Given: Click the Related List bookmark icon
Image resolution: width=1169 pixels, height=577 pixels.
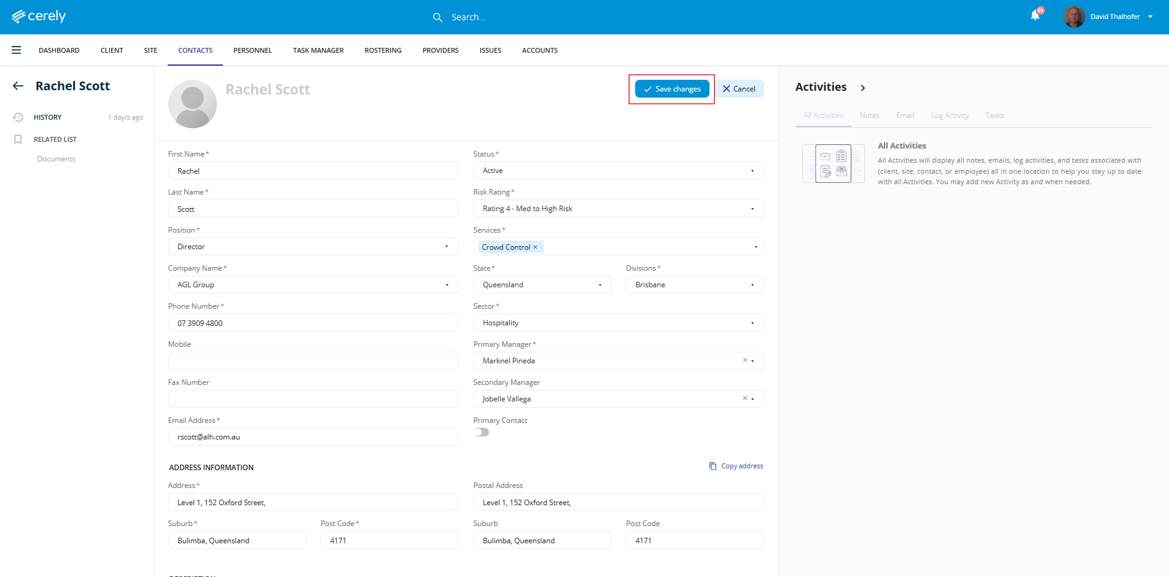Looking at the screenshot, I should [18, 139].
